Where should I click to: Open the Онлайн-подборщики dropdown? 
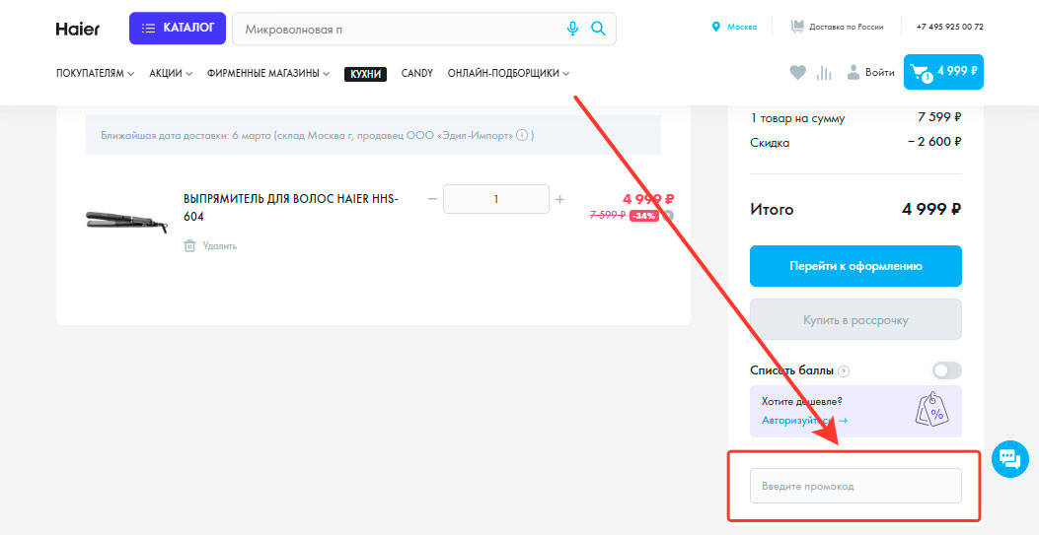tap(508, 73)
